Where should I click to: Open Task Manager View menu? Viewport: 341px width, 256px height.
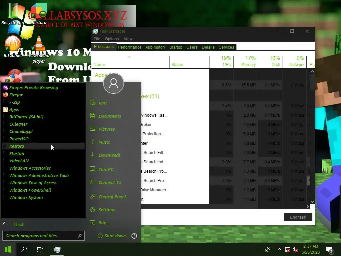(128, 39)
